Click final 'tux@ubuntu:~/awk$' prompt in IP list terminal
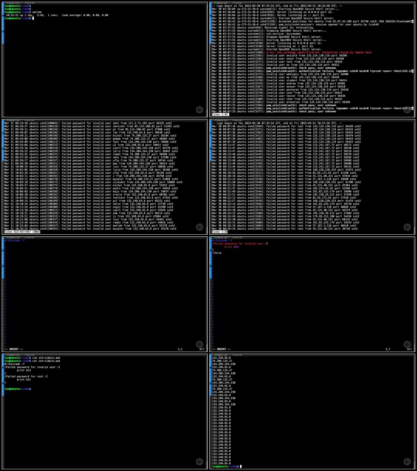Viewport: 417px width, 471px height. [x=225, y=467]
